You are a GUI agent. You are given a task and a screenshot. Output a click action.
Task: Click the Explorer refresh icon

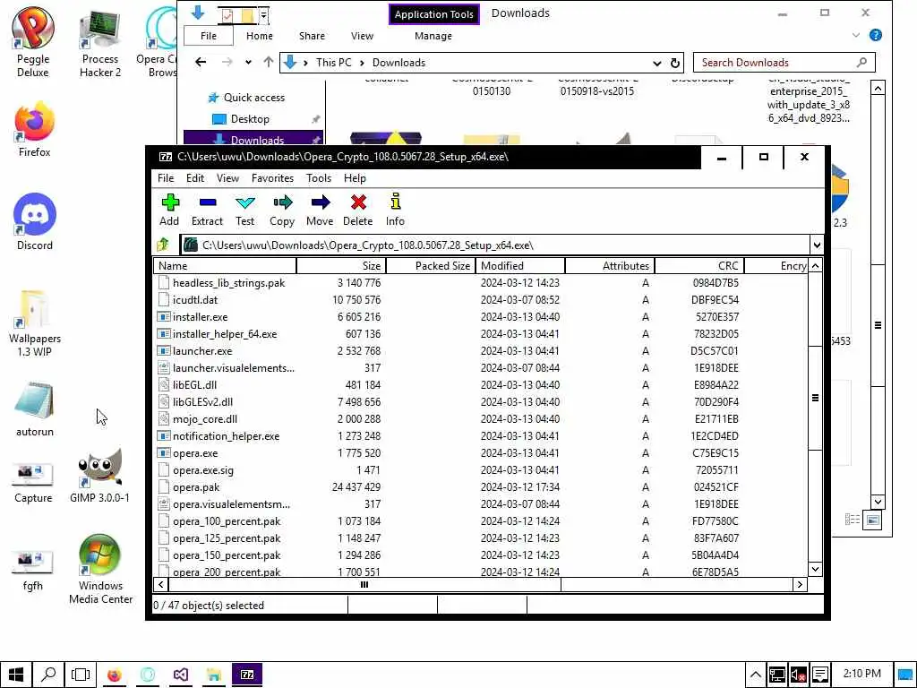(675, 63)
